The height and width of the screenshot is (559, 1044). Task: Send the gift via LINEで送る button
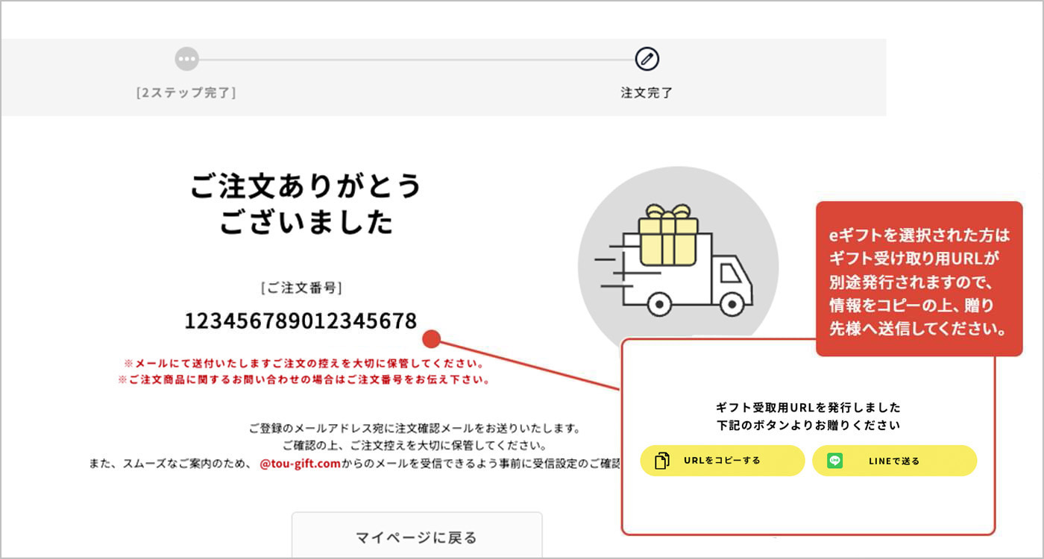(894, 461)
